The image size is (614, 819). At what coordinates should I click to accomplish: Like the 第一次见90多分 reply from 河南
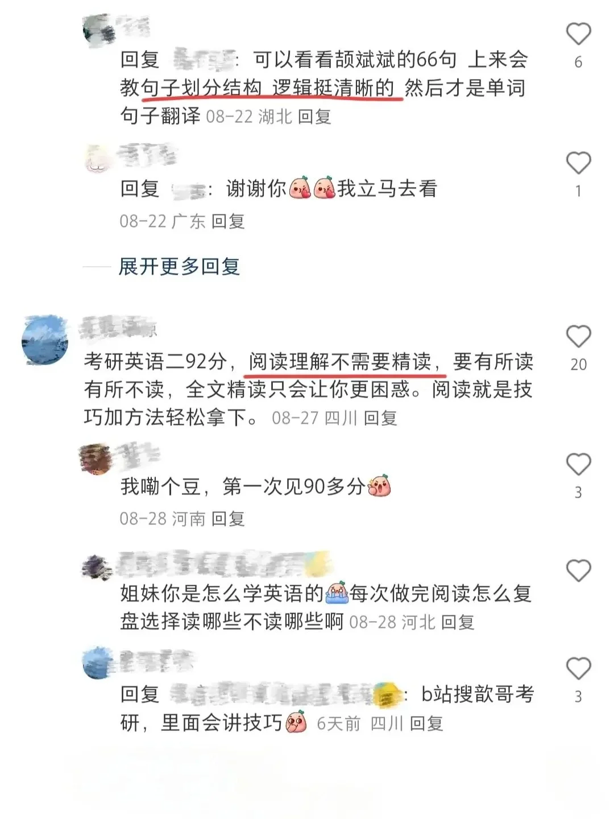pos(578,465)
